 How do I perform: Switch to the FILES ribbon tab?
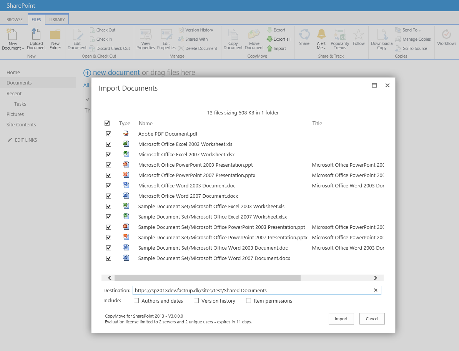click(x=36, y=20)
